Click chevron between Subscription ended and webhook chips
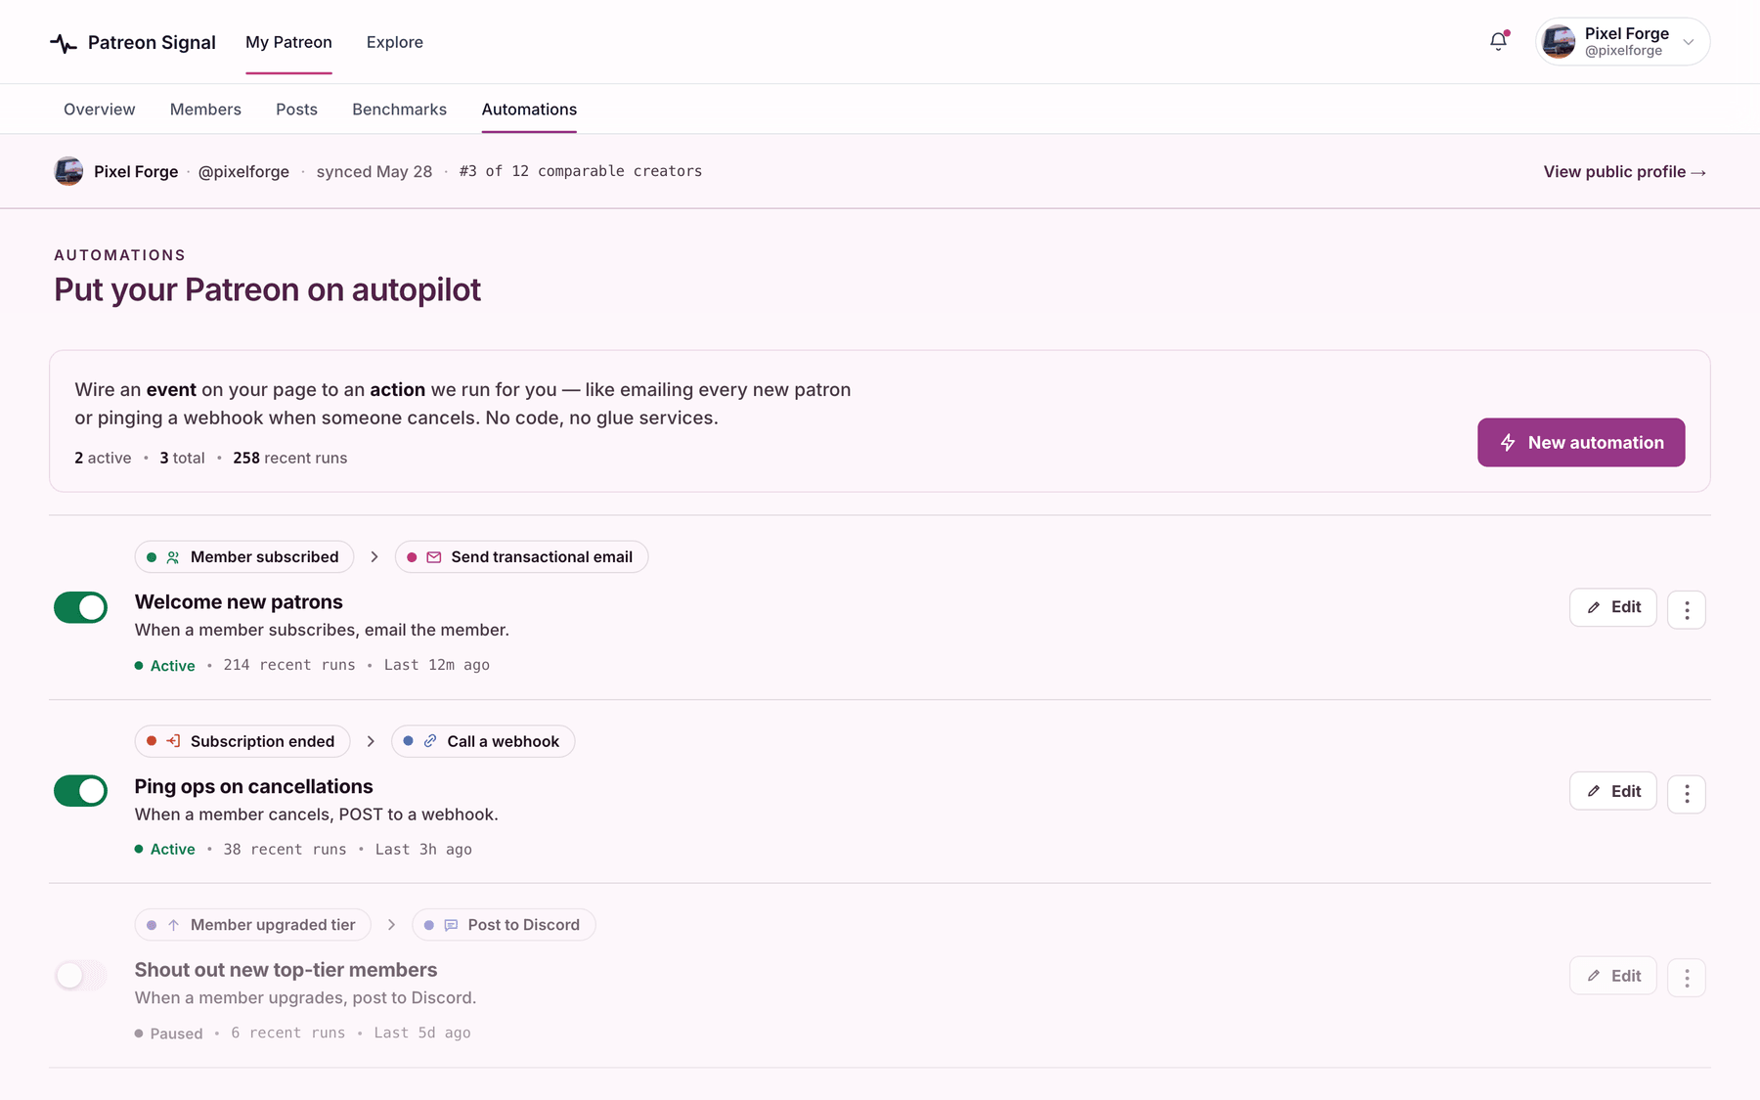This screenshot has width=1760, height=1100. click(371, 741)
